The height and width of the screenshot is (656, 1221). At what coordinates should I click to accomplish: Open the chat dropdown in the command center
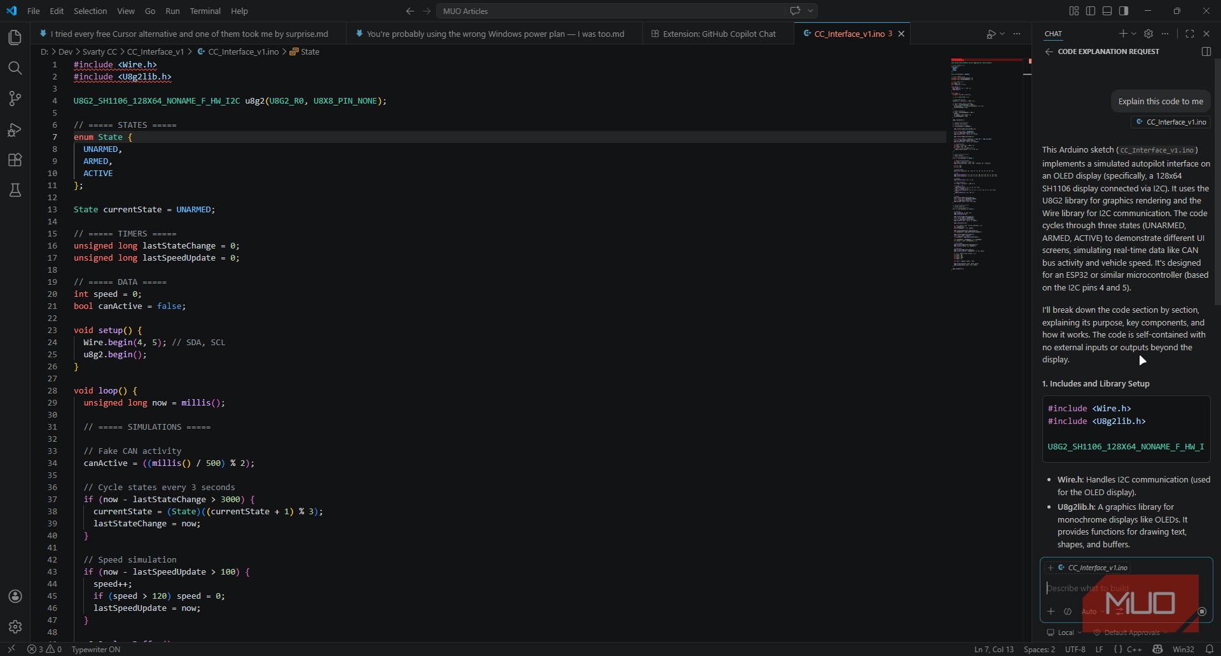810,11
